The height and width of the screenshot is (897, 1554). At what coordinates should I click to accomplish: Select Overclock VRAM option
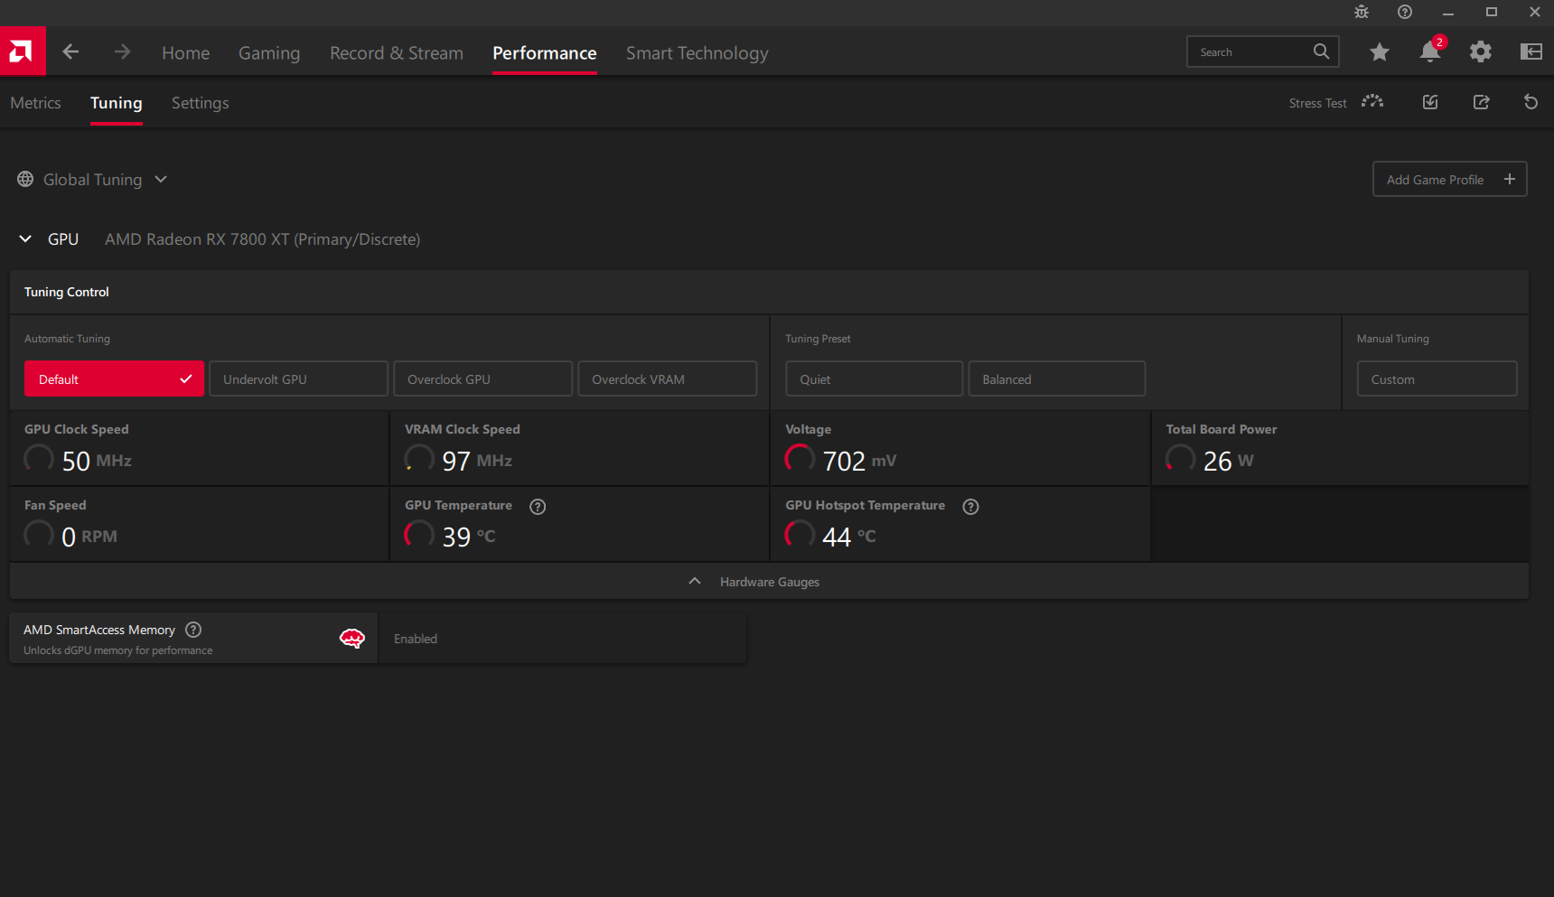point(668,379)
